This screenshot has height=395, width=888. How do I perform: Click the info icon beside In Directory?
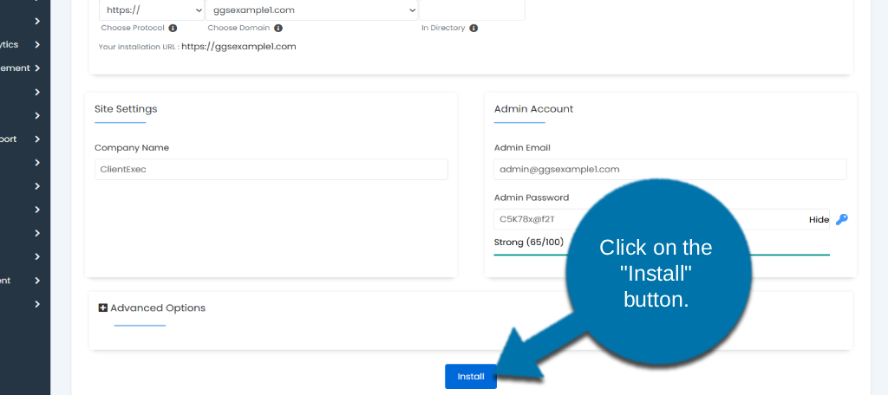click(x=473, y=28)
